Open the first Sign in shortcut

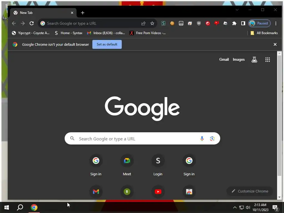coord(96,165)
